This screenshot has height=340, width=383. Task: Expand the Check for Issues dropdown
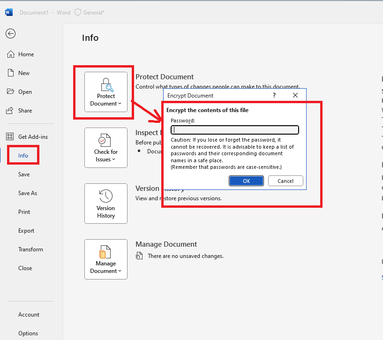coord(106,148)
